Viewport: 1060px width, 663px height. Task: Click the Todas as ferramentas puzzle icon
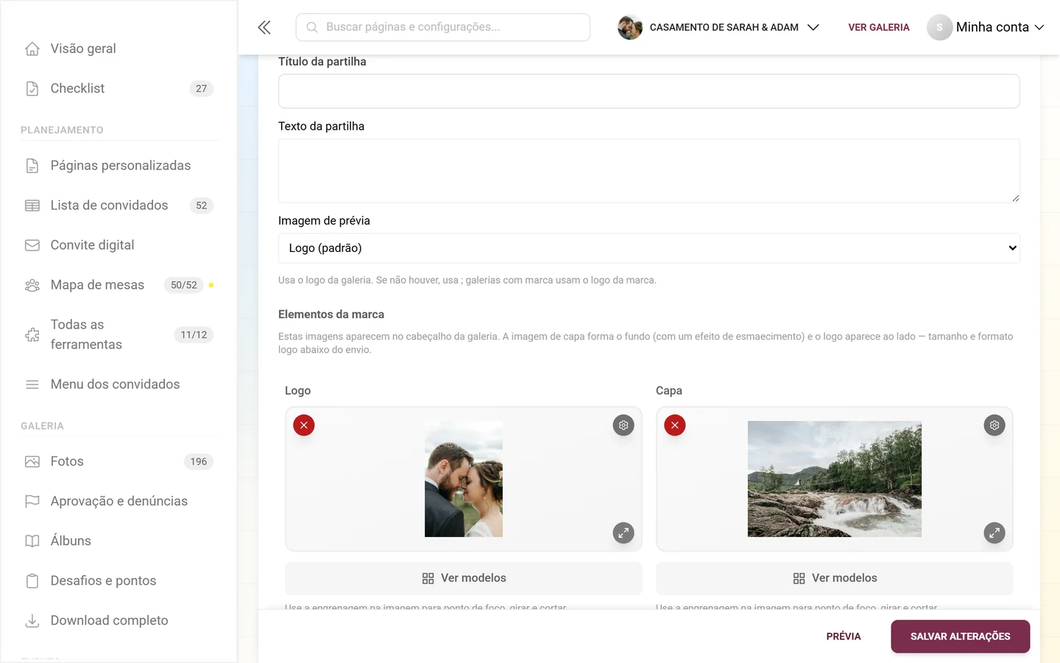coord(32,334)
